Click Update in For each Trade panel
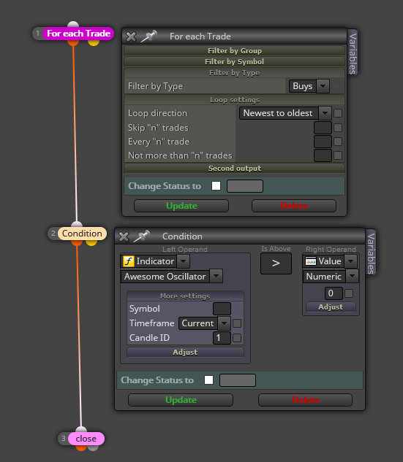Screen dimensions: 403x462 pos(181,206)
